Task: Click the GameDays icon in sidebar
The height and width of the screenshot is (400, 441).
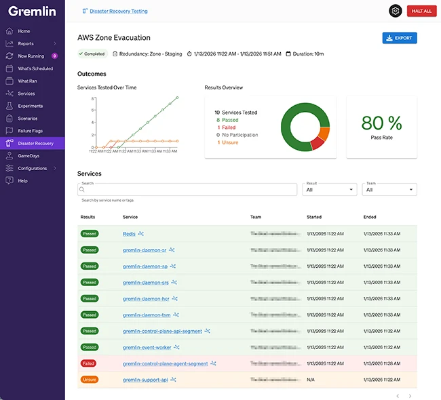Action: click(x=9, y=156)
